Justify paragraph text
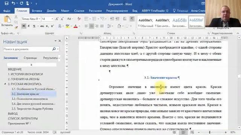The image size is (241, 135). (x=102, y=26)
